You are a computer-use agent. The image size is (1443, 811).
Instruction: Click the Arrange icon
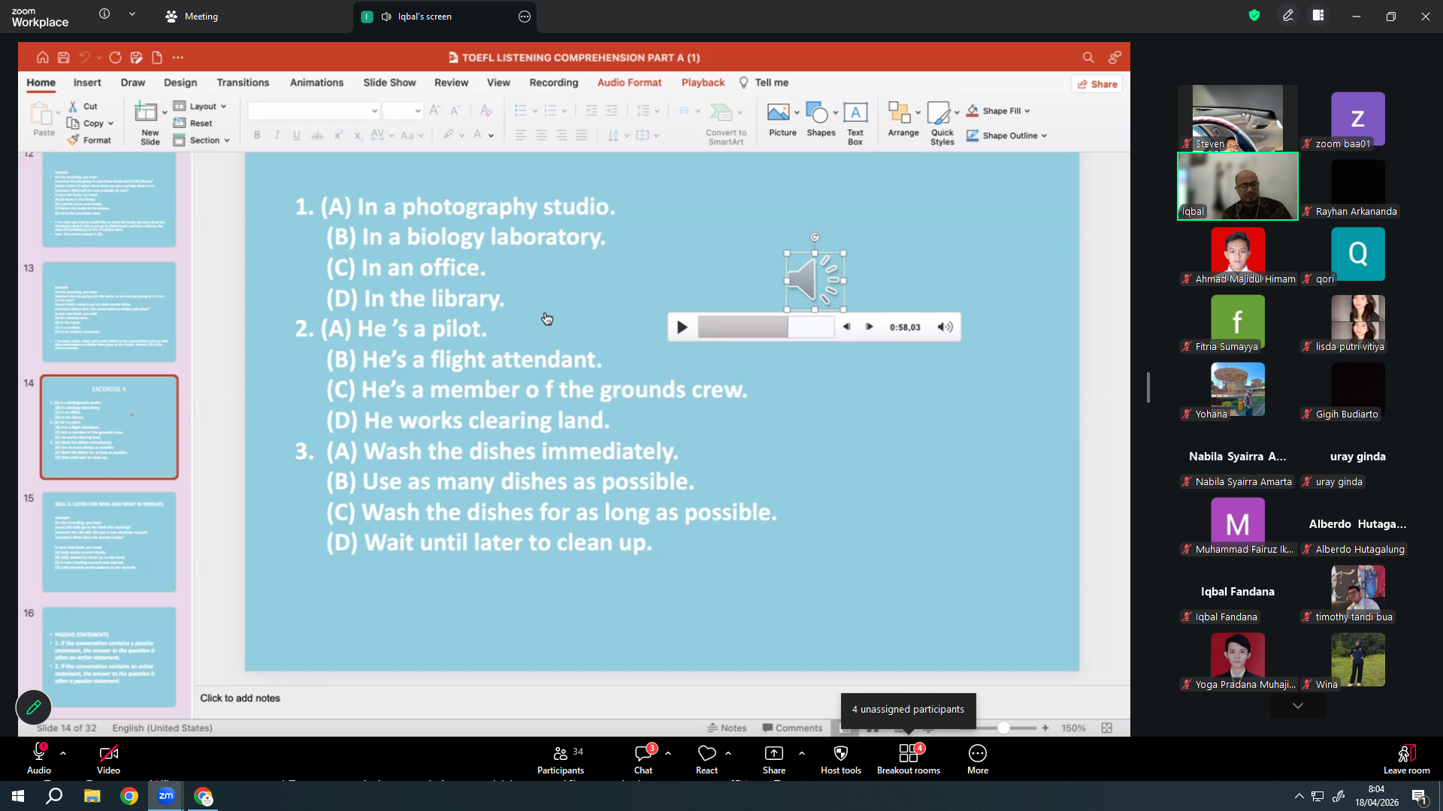(900, 113)
